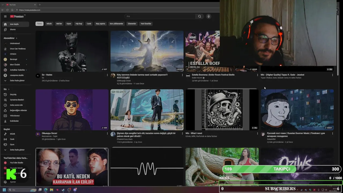
Task: Select the İzlenenler filter chip
Action: click(x=132, y=24)
